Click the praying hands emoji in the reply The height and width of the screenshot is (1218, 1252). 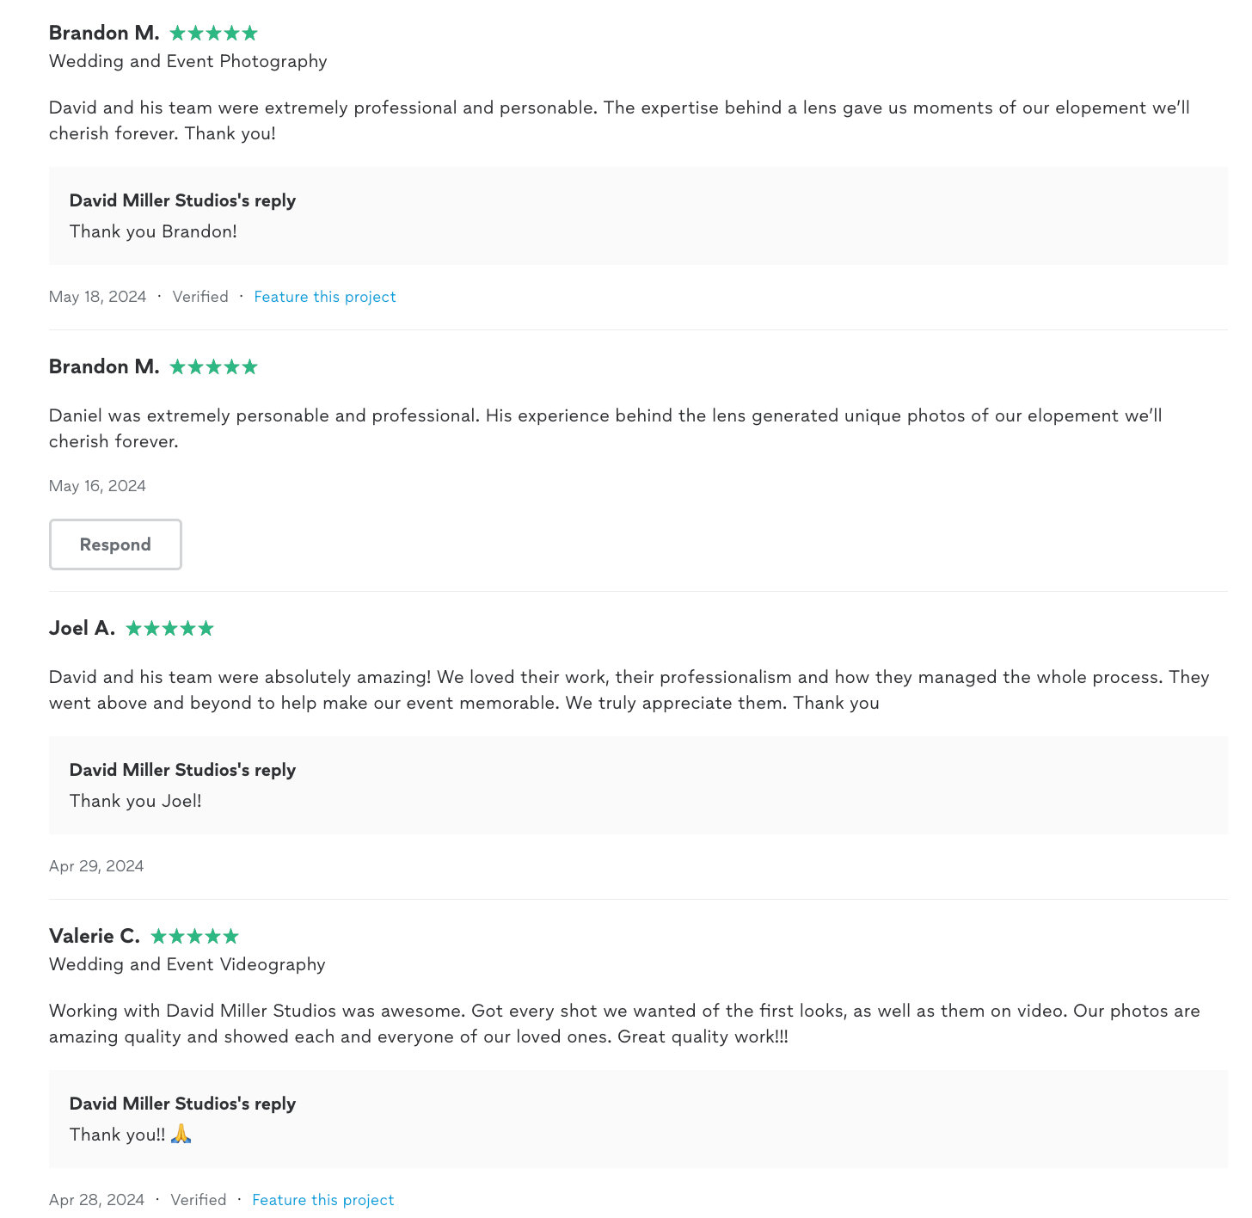181,1135
